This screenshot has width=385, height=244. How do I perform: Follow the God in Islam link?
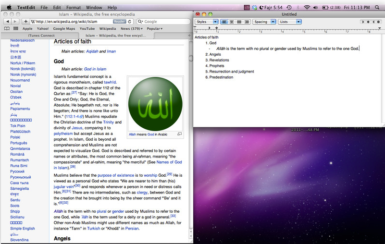point(95,69)
